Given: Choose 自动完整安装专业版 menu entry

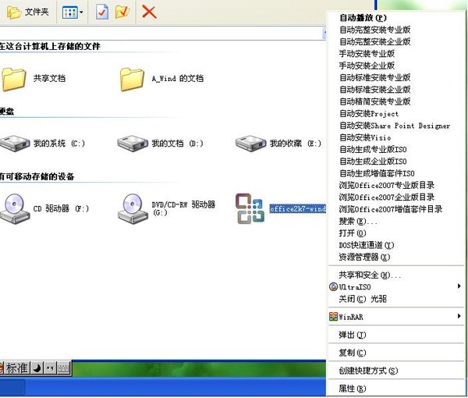Looking at the screenshot, I should [395, 30].
